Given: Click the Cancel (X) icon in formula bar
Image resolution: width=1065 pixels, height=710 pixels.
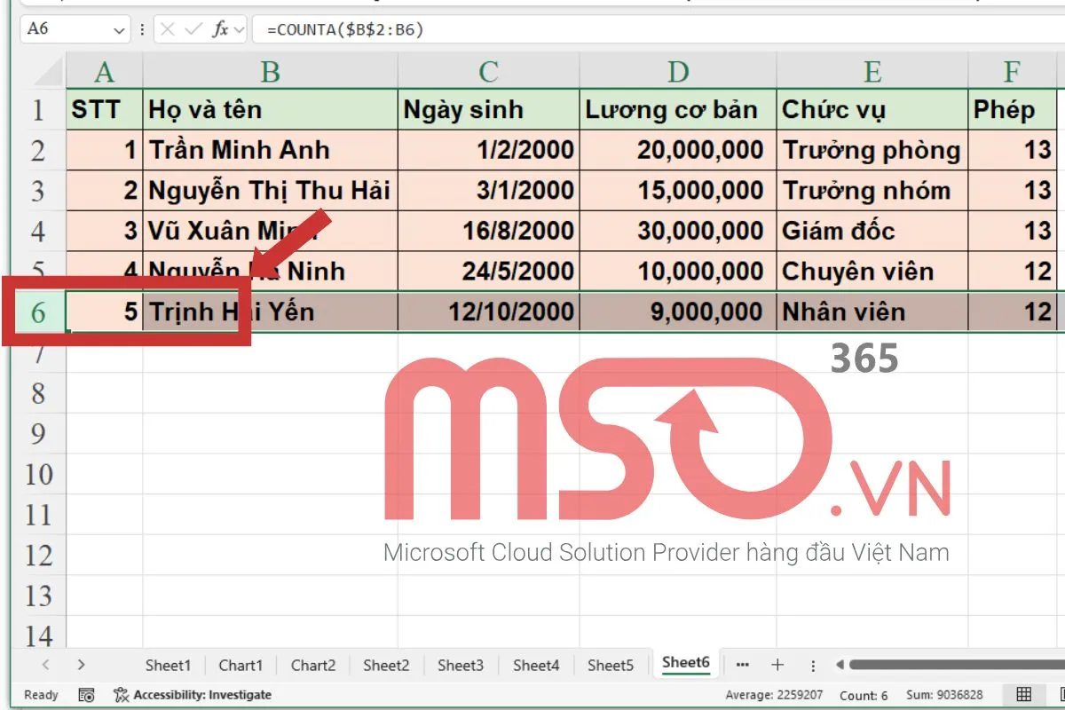Looking at the screenshot, I should [x=168, y=28].
